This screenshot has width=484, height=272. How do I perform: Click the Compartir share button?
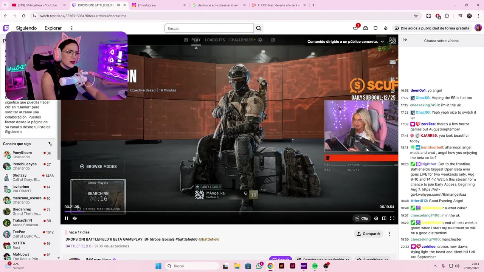pos(368,234)
